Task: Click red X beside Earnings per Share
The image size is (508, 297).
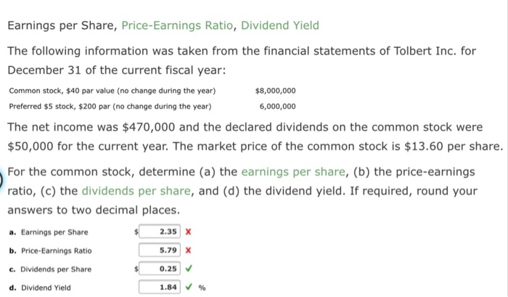Action: [x=188, y=232]
